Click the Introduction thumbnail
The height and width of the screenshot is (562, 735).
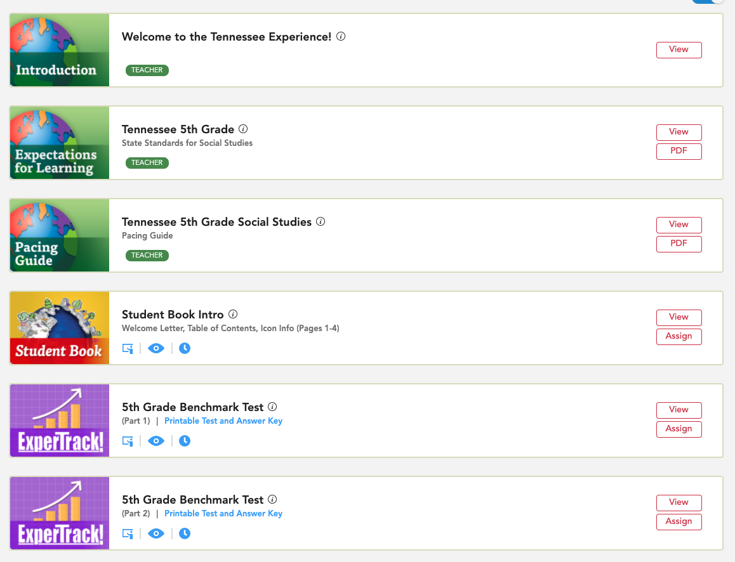tap(60, 50)
